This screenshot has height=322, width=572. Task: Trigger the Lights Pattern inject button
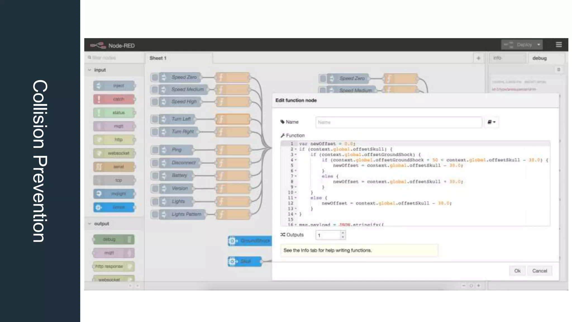[154, 215]
